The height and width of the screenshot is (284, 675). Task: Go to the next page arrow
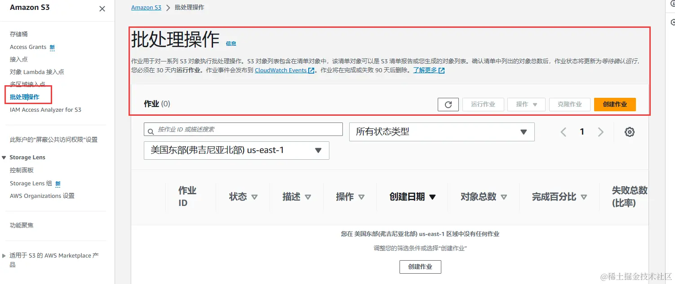point(600,132)
